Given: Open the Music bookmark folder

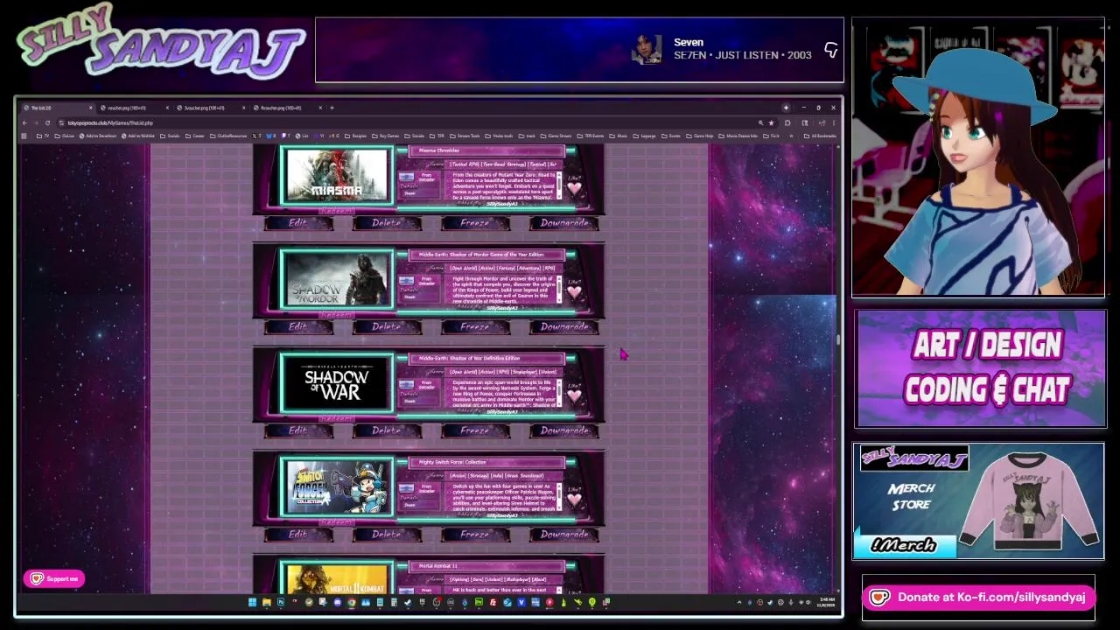Looking at the screenshot, I should pos(619,136).
